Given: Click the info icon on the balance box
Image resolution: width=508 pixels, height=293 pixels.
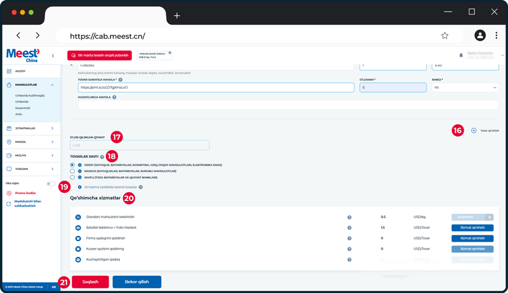Looking at the screenshot, I should (x=170, y=53).
